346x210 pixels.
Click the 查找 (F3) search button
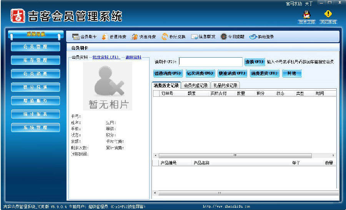(255, 62)
